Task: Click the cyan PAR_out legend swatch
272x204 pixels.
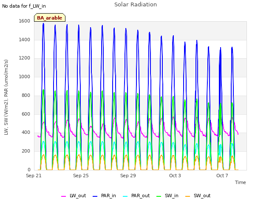Action: [125, 196]
